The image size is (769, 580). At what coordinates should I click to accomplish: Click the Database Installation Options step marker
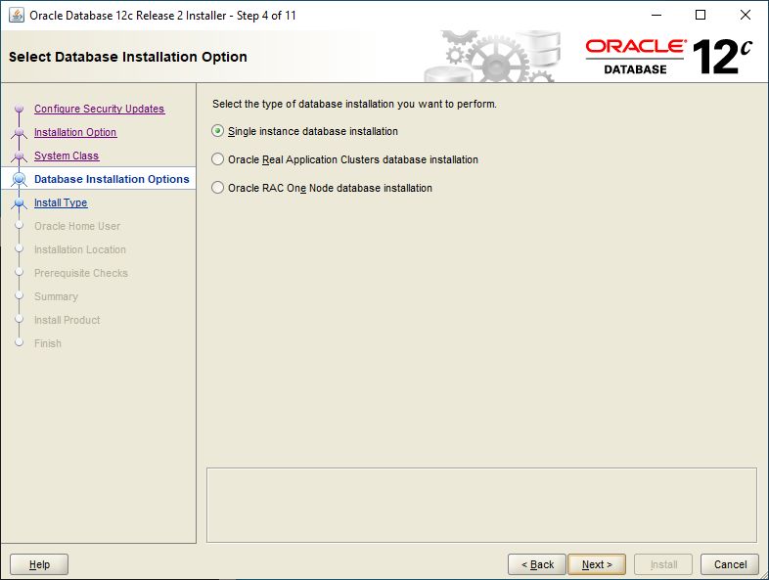tap(20, 179)
